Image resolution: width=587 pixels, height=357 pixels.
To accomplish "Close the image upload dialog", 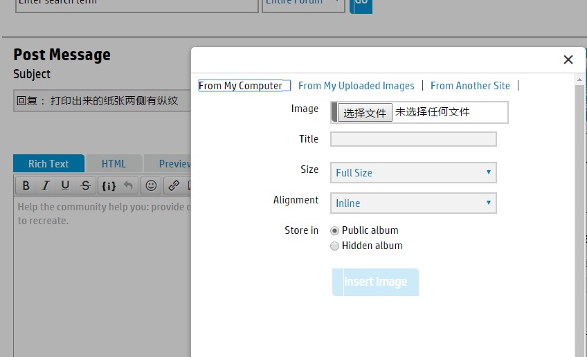I will (568, 60).
